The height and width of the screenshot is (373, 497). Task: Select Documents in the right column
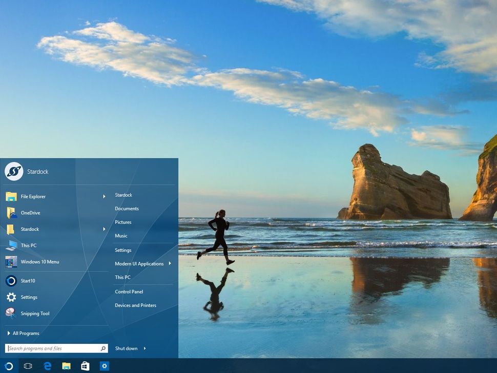pos(127,209)
